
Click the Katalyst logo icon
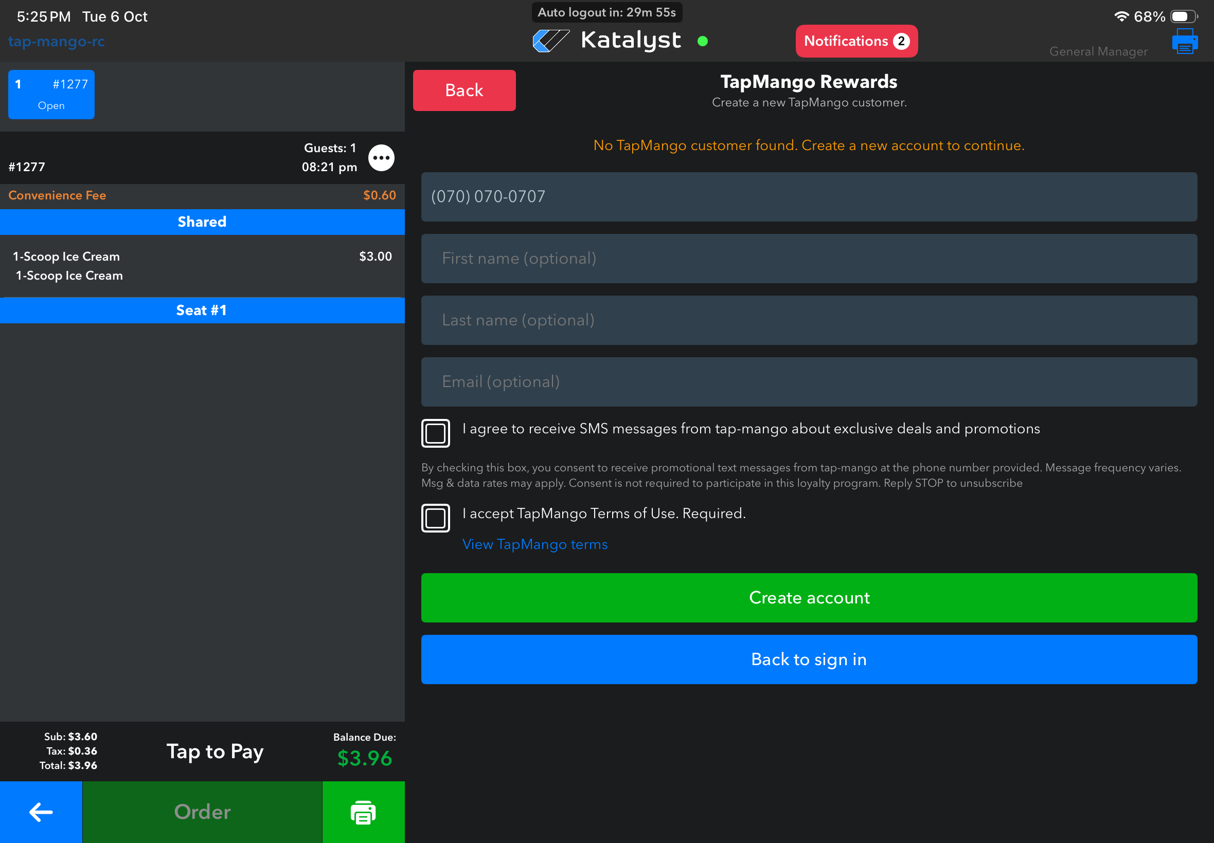(x=551, y=41)
